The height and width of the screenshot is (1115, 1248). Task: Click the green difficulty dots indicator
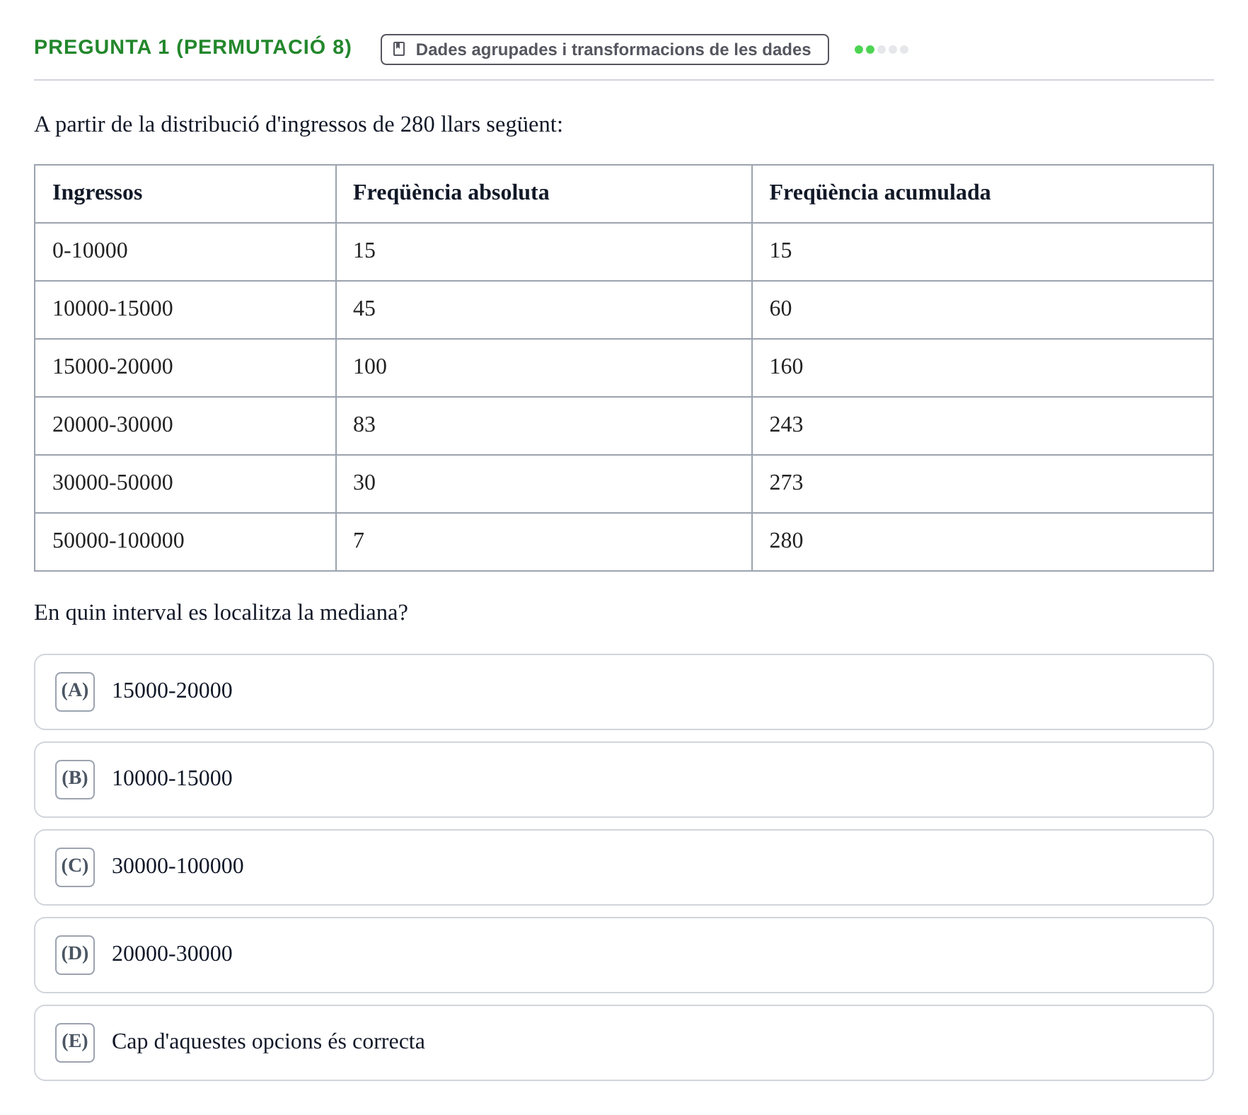(882, 50)
